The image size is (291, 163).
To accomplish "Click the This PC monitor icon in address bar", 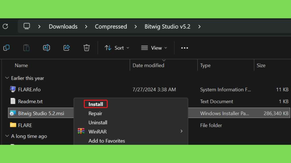I will pos(27,26).
